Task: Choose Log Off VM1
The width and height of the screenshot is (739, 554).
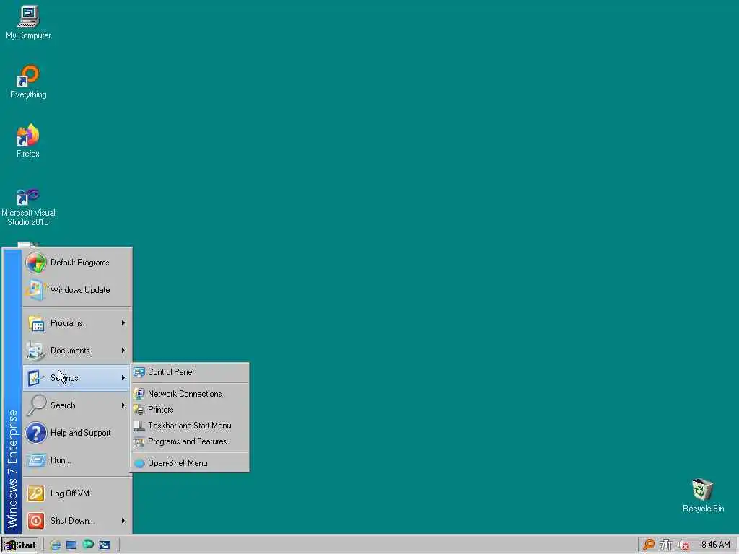Action: (x=77, y=493)
